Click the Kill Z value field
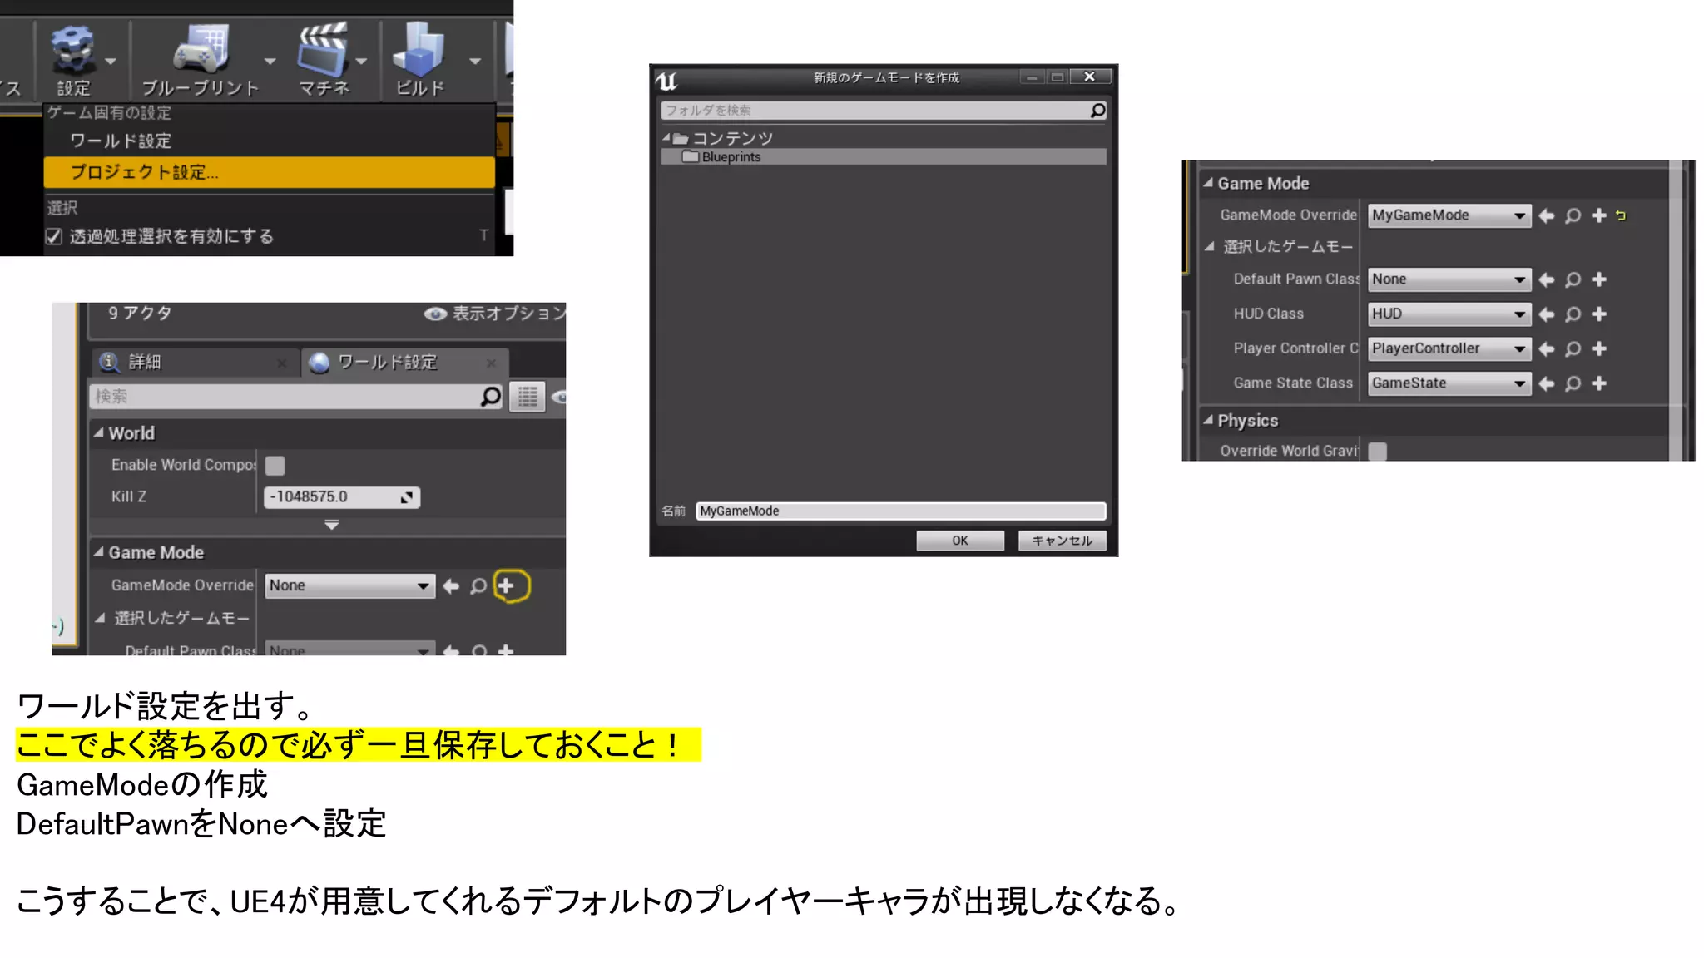The image size is (1704, 958). point(342,497)
